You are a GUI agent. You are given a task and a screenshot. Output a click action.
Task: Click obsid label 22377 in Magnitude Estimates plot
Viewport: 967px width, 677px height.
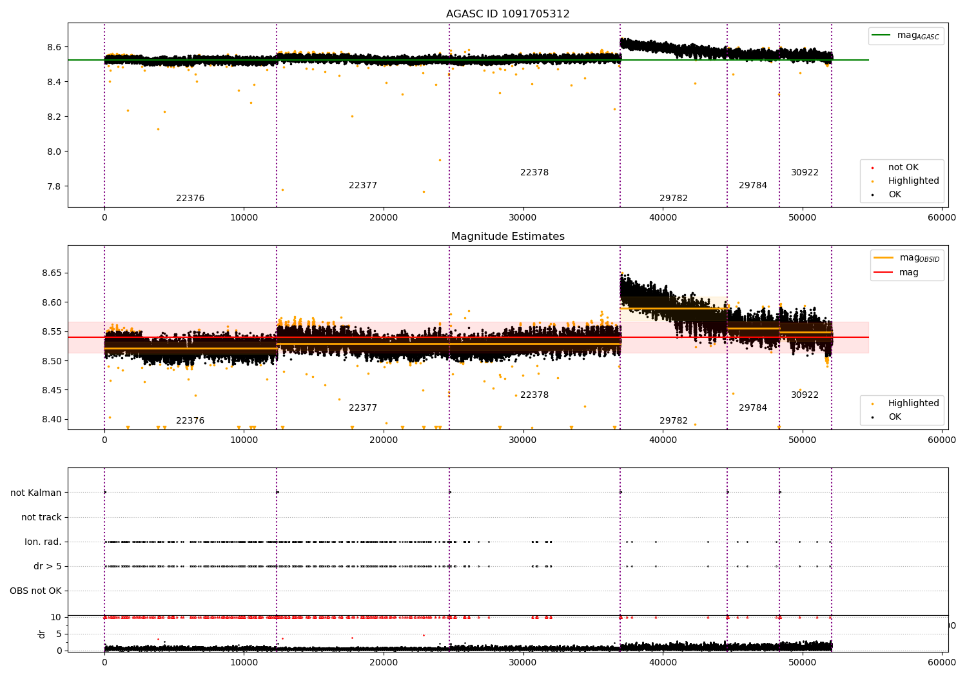pos(363,408)
